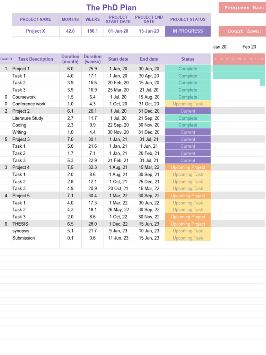Viewport: 266px width, 355px height.
Task: Click the End date column header
Action: coord(149,59)
